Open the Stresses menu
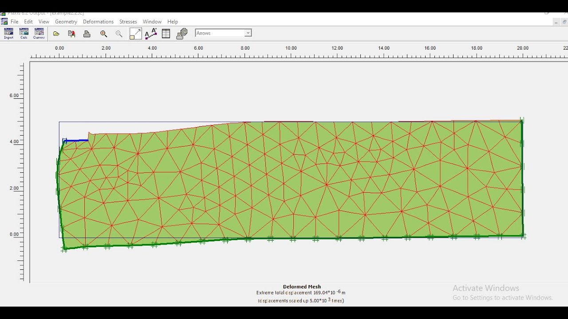This screenshot has height=319, width=568. tap(128, 22)
